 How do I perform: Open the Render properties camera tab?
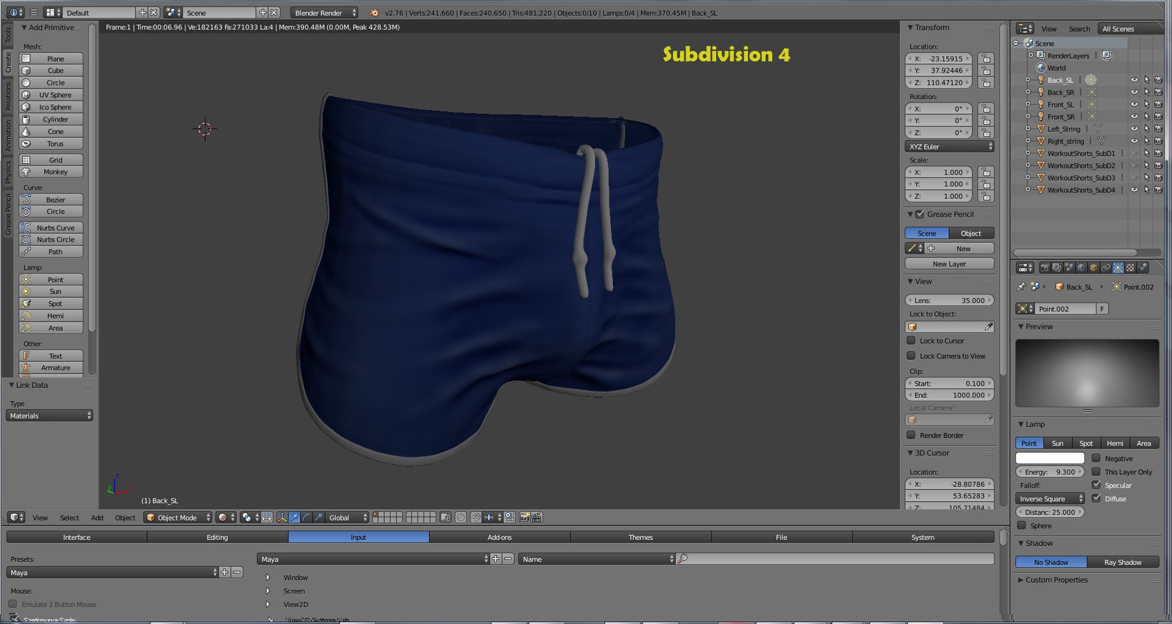pyautogui.click(x=1045, y=268)
